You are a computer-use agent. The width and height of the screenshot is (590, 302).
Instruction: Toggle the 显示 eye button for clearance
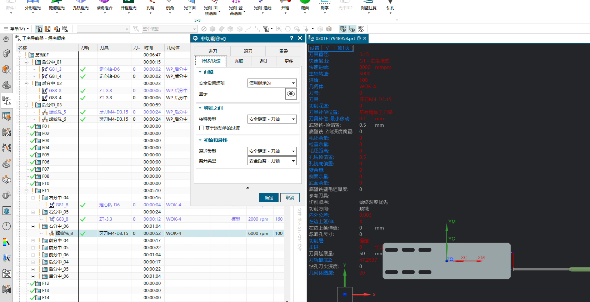[291, 94]
